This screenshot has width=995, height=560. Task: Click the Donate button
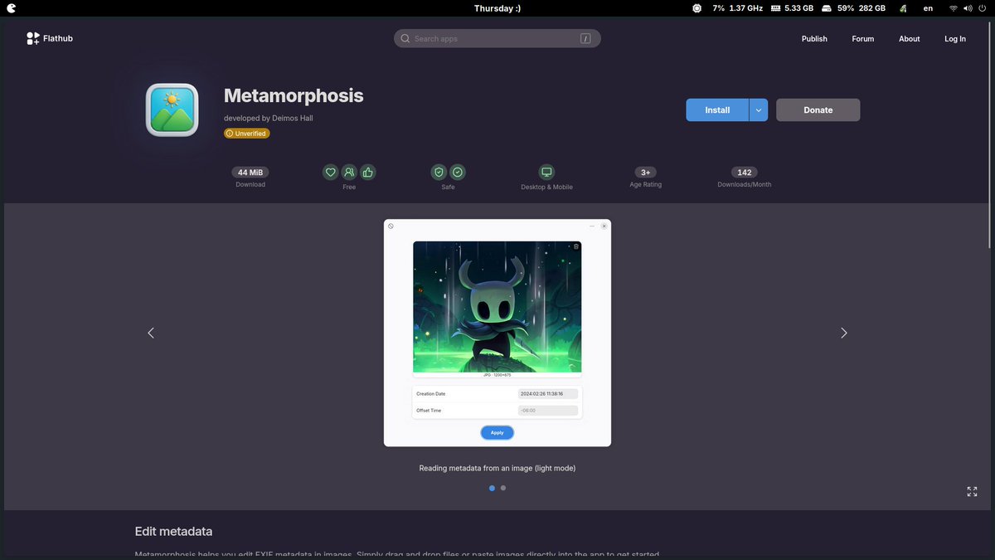tap(818, 110)
